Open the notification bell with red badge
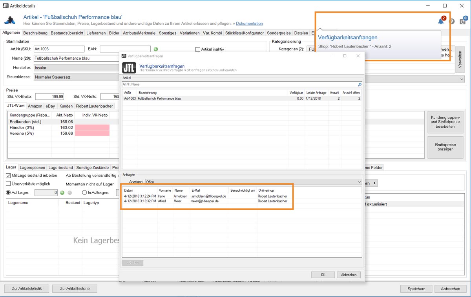The image size is (471, 297). (x=441, y=21)
